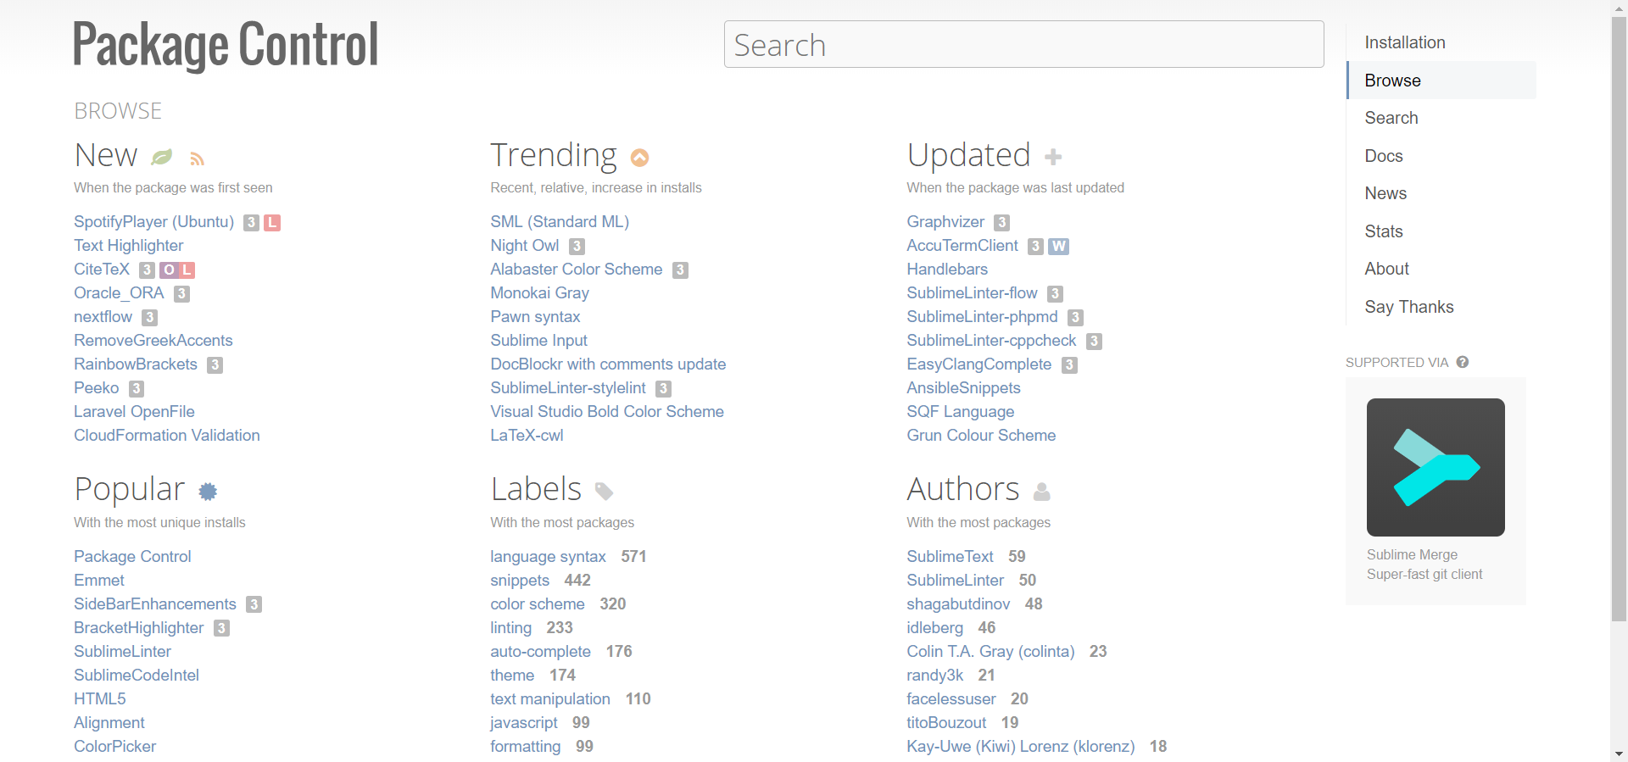
Task: Open the text manipulation label
Action: 550,699
